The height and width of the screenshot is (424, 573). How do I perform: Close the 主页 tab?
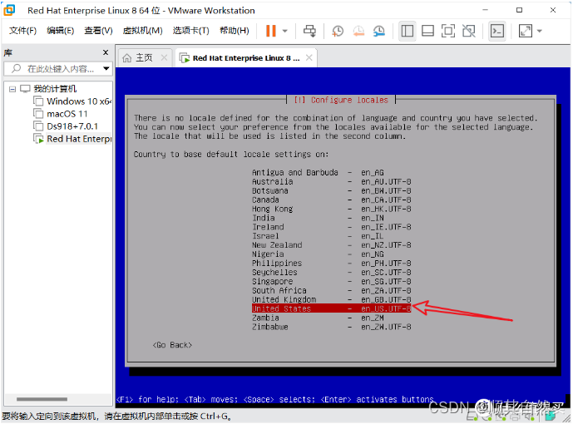click(x=164, y=57)
